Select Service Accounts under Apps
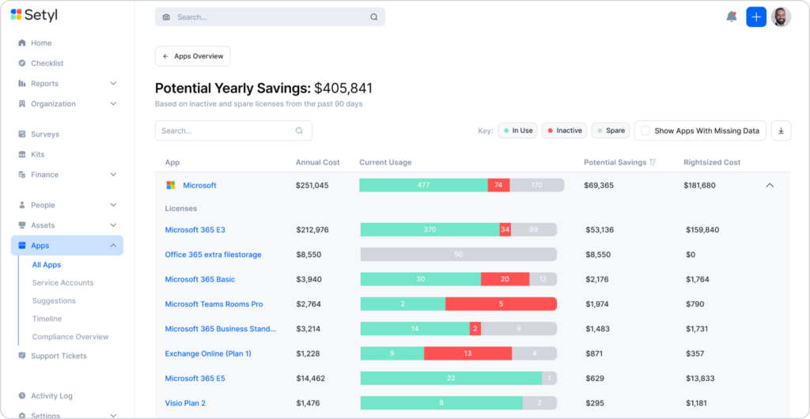The width and height of the screenshot is (810, 419). click(62, 283)
